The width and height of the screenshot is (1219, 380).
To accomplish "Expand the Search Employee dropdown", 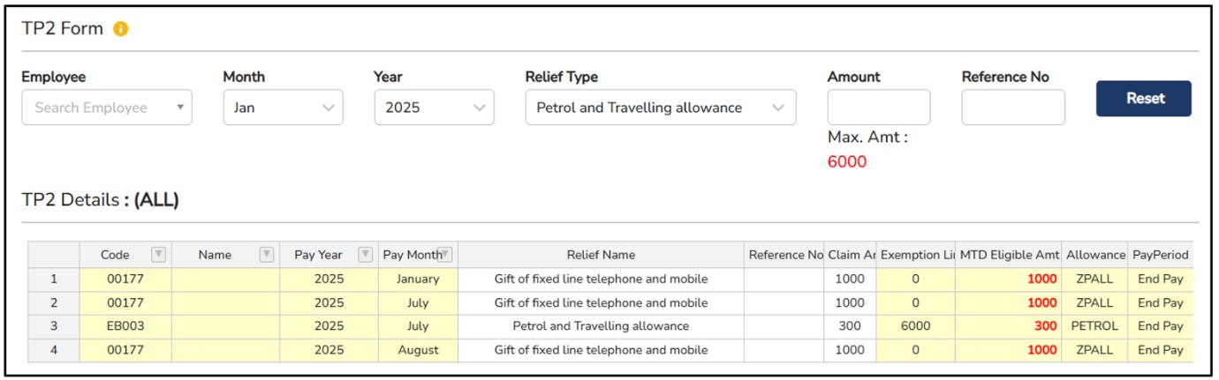I will click(107, 108).
